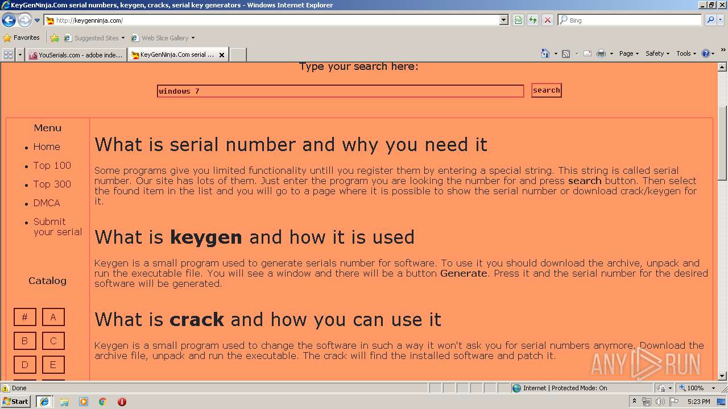The height and width of the screenshot is (409, 728).
Task: Expand the Home button dropdown arrow
Action: pos(556,53)
